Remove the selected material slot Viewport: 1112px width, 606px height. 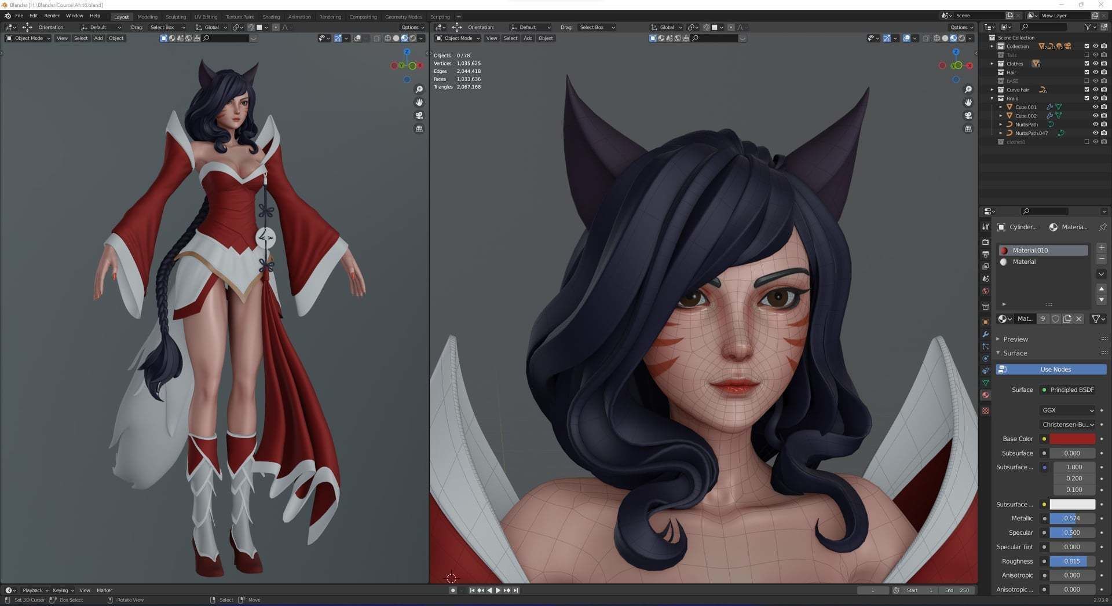(x=1102, y=259)
